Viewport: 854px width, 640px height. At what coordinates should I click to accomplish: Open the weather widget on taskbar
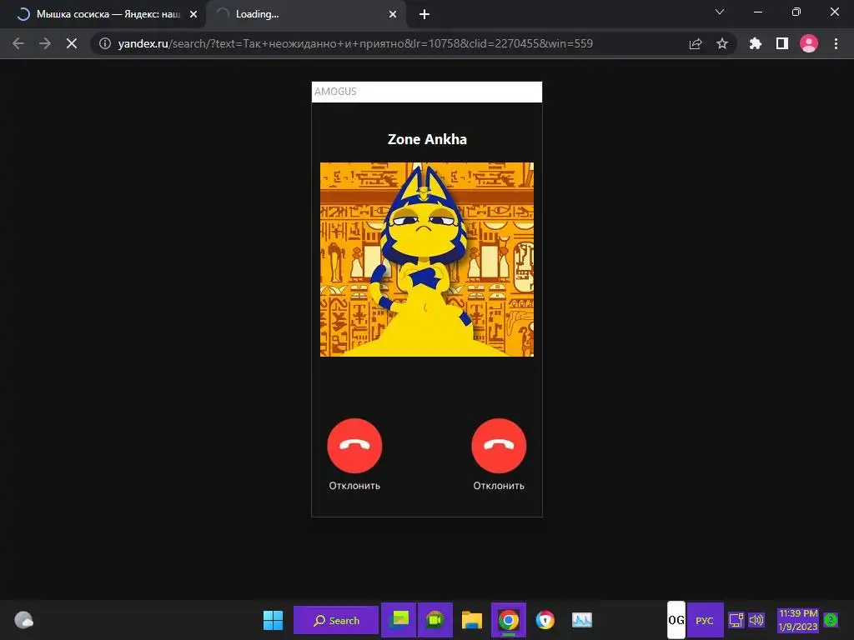pos(23,620)
